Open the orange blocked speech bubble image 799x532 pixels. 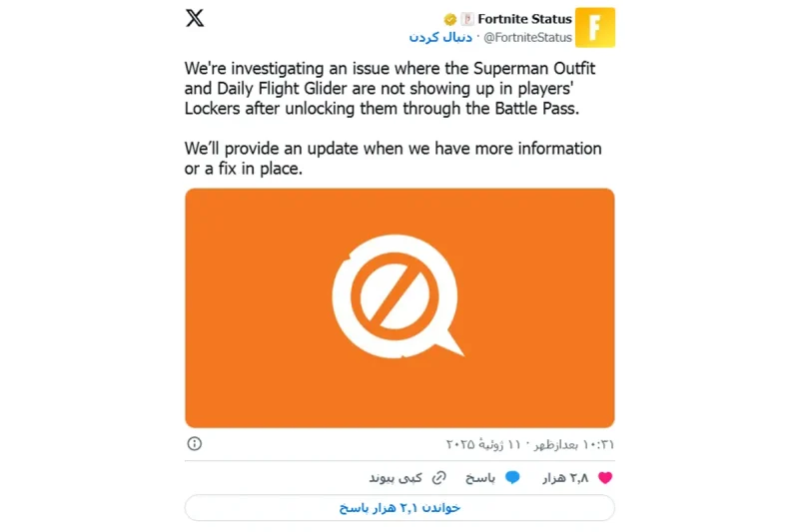pos(399,308)
